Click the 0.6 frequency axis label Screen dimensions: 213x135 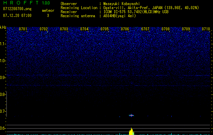(x=3, y=128)
